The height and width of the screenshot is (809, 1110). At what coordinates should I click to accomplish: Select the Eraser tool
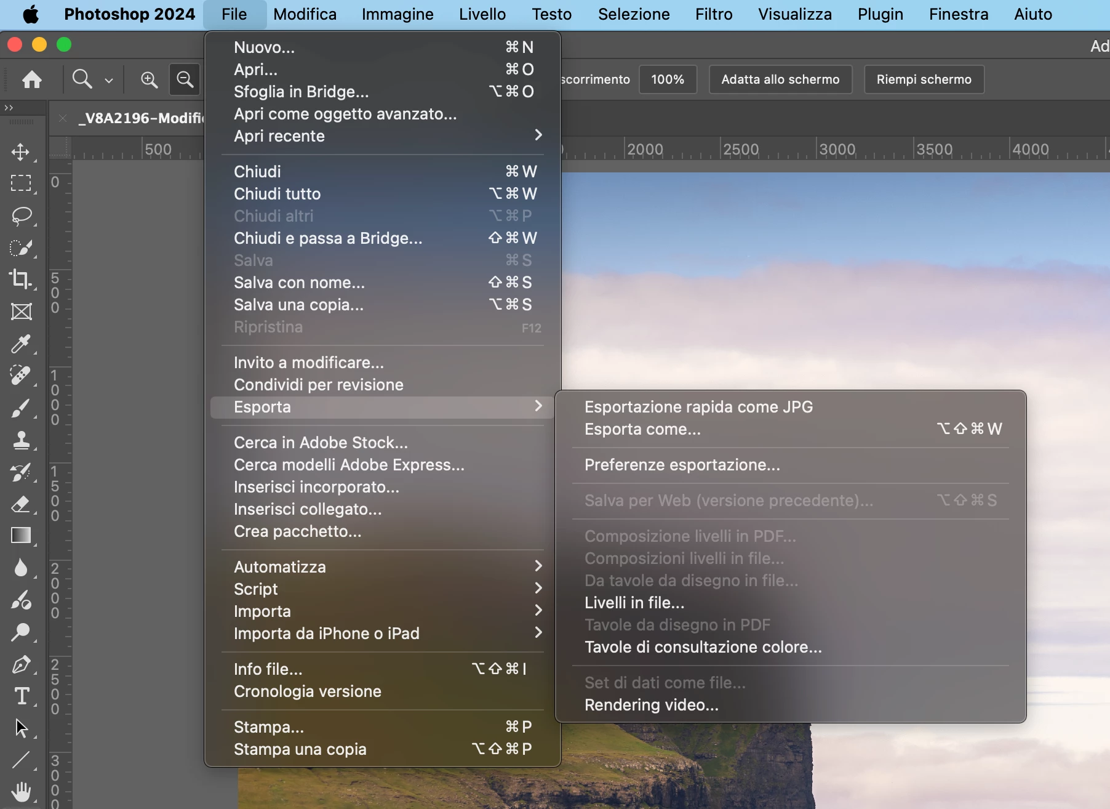(21, 504)
